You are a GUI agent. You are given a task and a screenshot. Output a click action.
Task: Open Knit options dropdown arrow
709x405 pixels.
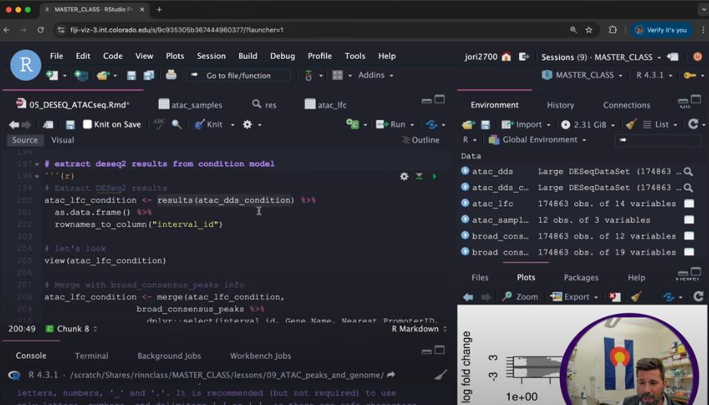coord(232,125)
